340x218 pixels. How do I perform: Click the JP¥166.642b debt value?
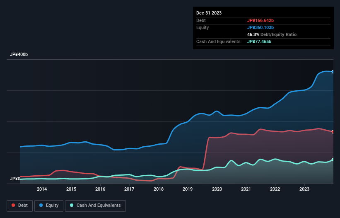(x=260, y=20)
